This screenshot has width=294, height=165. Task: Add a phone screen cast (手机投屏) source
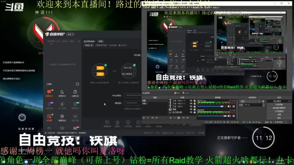tap(128, 124)
